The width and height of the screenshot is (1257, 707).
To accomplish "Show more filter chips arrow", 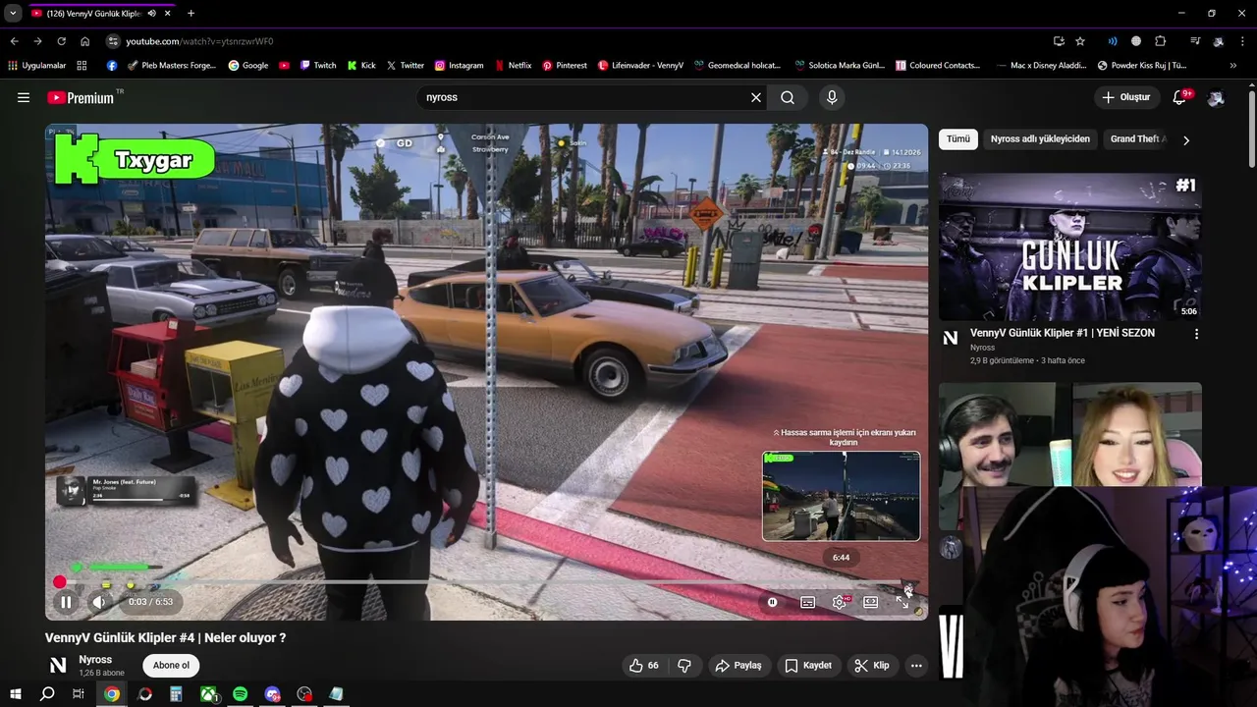I will [1185, 139].
